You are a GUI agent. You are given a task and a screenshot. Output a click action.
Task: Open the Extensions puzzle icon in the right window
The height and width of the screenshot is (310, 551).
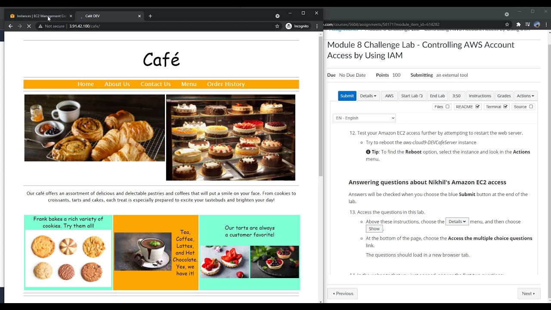[x=518, y=25]
